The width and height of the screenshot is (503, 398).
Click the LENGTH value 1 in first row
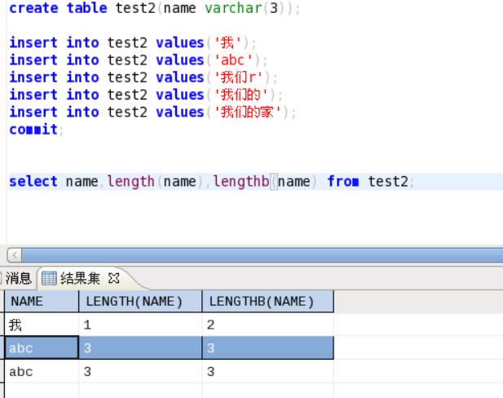coord(87,325)
